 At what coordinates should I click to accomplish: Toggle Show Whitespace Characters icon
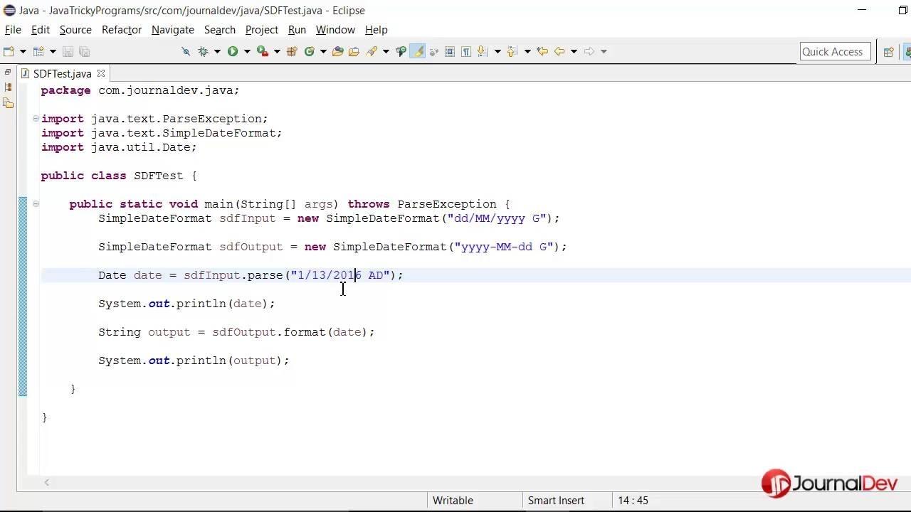(x=466, y=51)
